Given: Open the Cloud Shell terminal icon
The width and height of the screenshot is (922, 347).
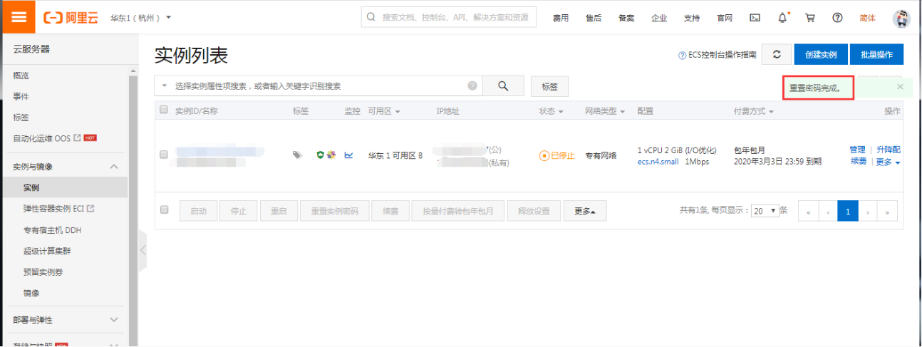Looking at the screenshot, I should click(x=755, y=18).
